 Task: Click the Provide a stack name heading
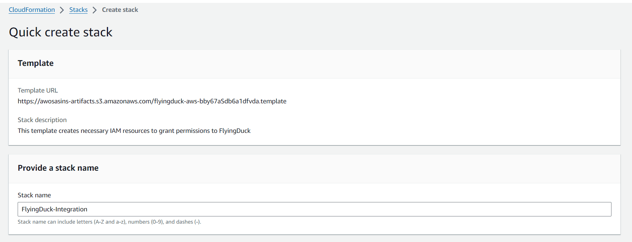58,168
